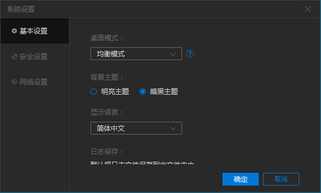Switch to 网络设置 tab
321x193 pixels.
[x=35, y=82]
